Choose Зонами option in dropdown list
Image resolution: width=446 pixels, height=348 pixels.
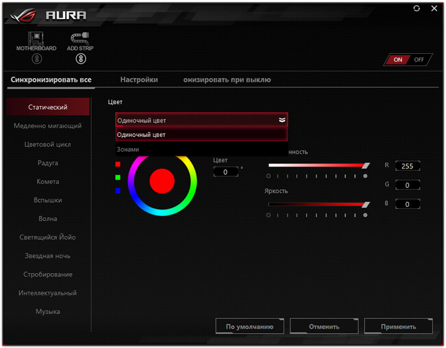pos(201,149)
